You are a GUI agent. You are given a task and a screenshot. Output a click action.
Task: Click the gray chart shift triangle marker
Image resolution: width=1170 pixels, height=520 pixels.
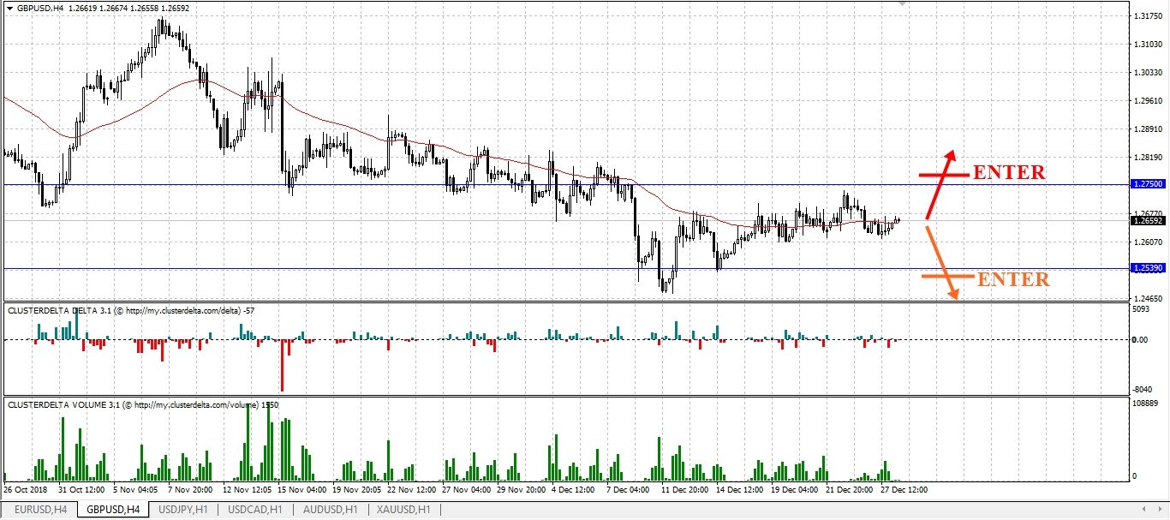pyautogui.click(x=901, y=3)
